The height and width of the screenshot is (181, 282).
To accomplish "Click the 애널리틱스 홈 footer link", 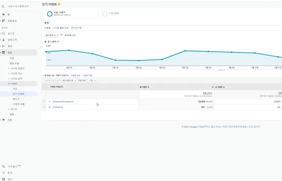I will pos(206,127).
